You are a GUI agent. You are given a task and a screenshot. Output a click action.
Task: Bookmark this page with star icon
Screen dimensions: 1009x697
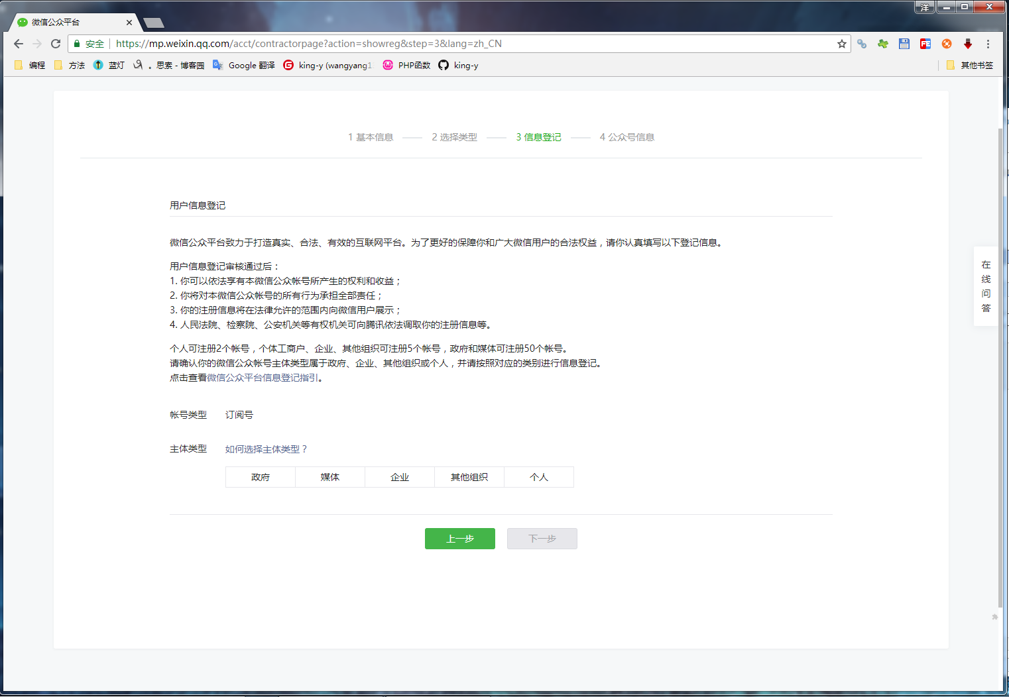point(842,44)
